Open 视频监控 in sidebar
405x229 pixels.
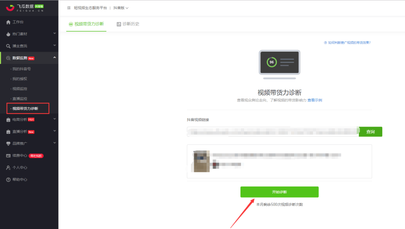click(20, 89)
